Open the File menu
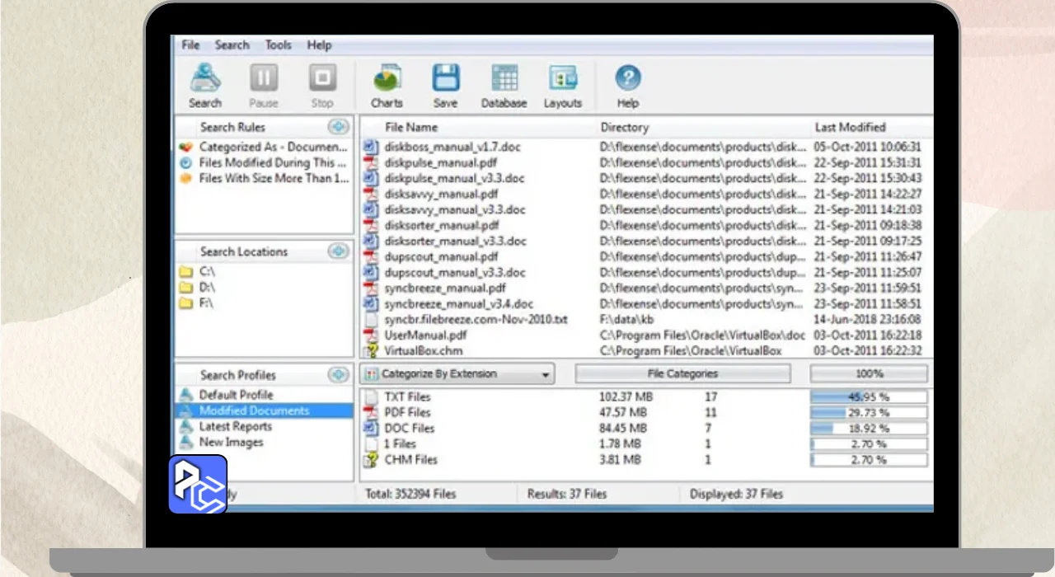This screenshot has height=577, width=1055. tap(190, 45)
